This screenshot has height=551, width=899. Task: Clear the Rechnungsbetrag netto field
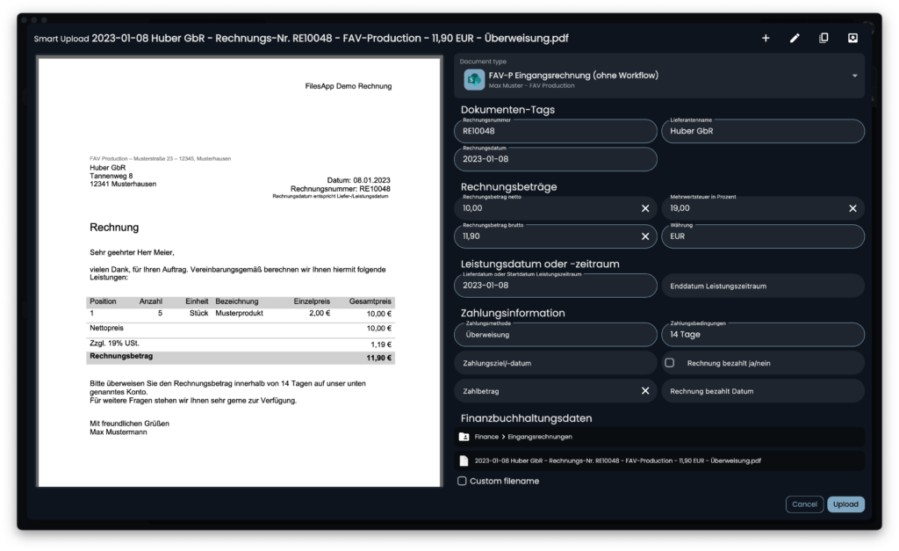pos(645,208)
